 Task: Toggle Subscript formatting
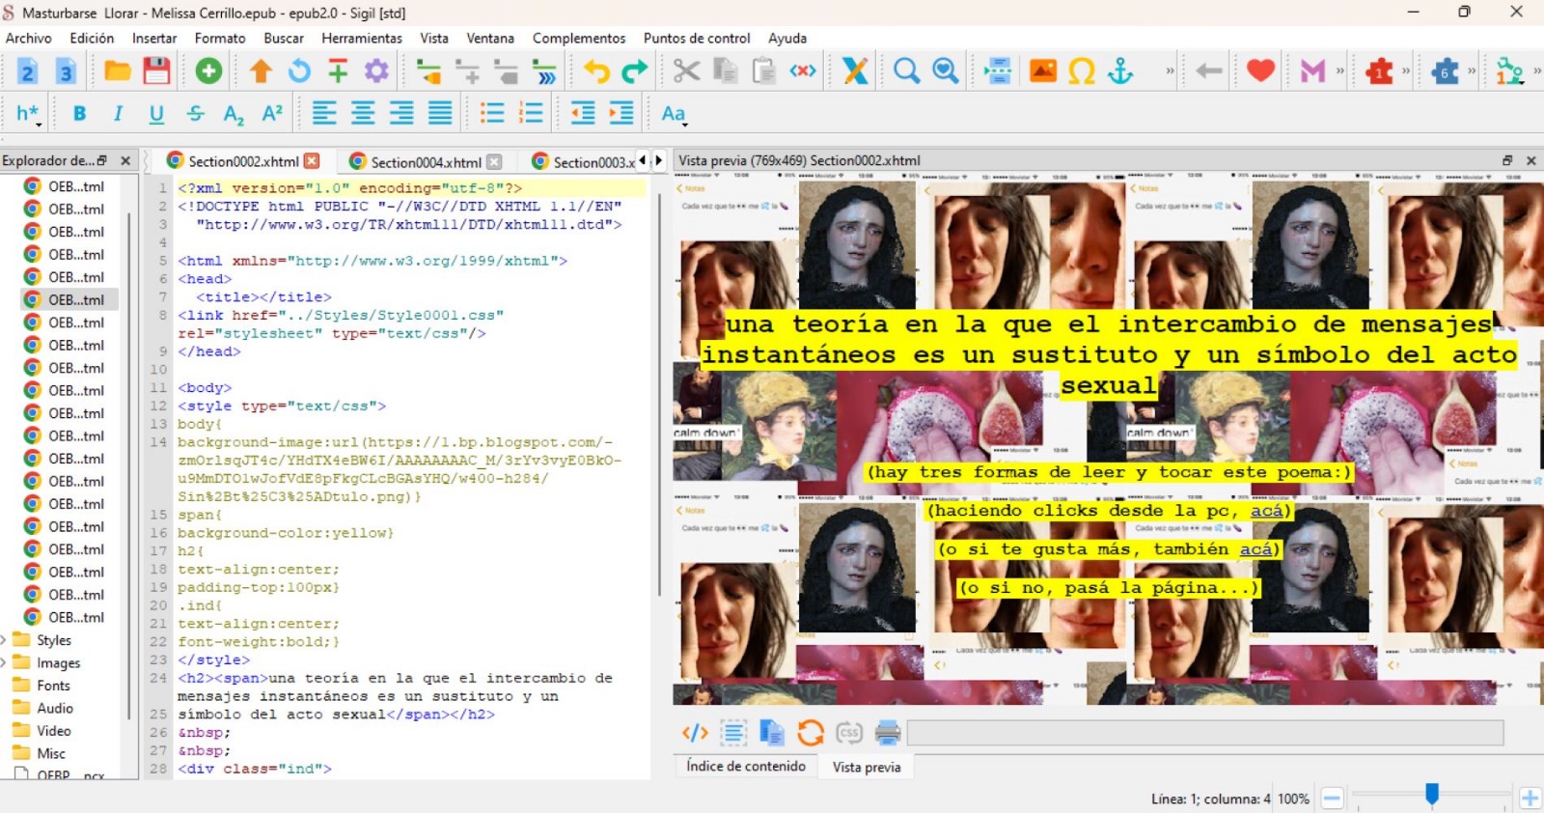(234, 114)
